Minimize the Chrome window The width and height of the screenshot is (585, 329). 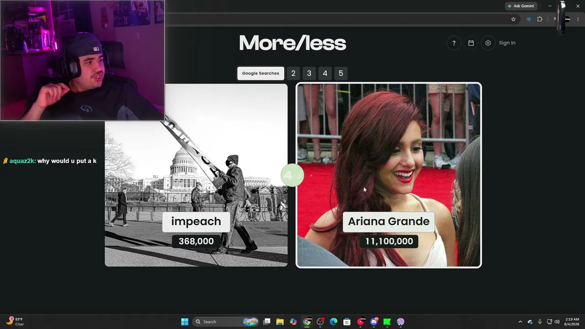(550, 6)
